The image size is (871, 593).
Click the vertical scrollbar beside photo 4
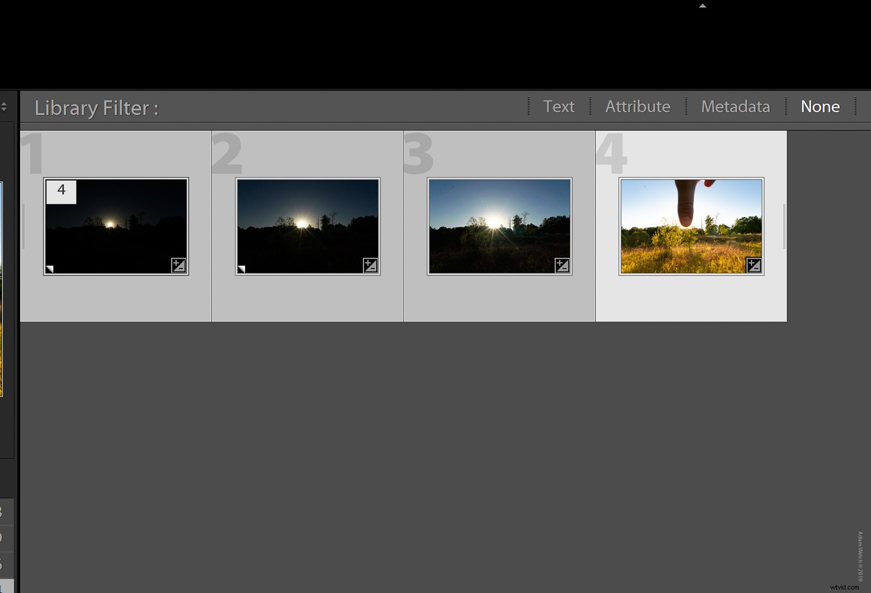[x=783, y=226]
